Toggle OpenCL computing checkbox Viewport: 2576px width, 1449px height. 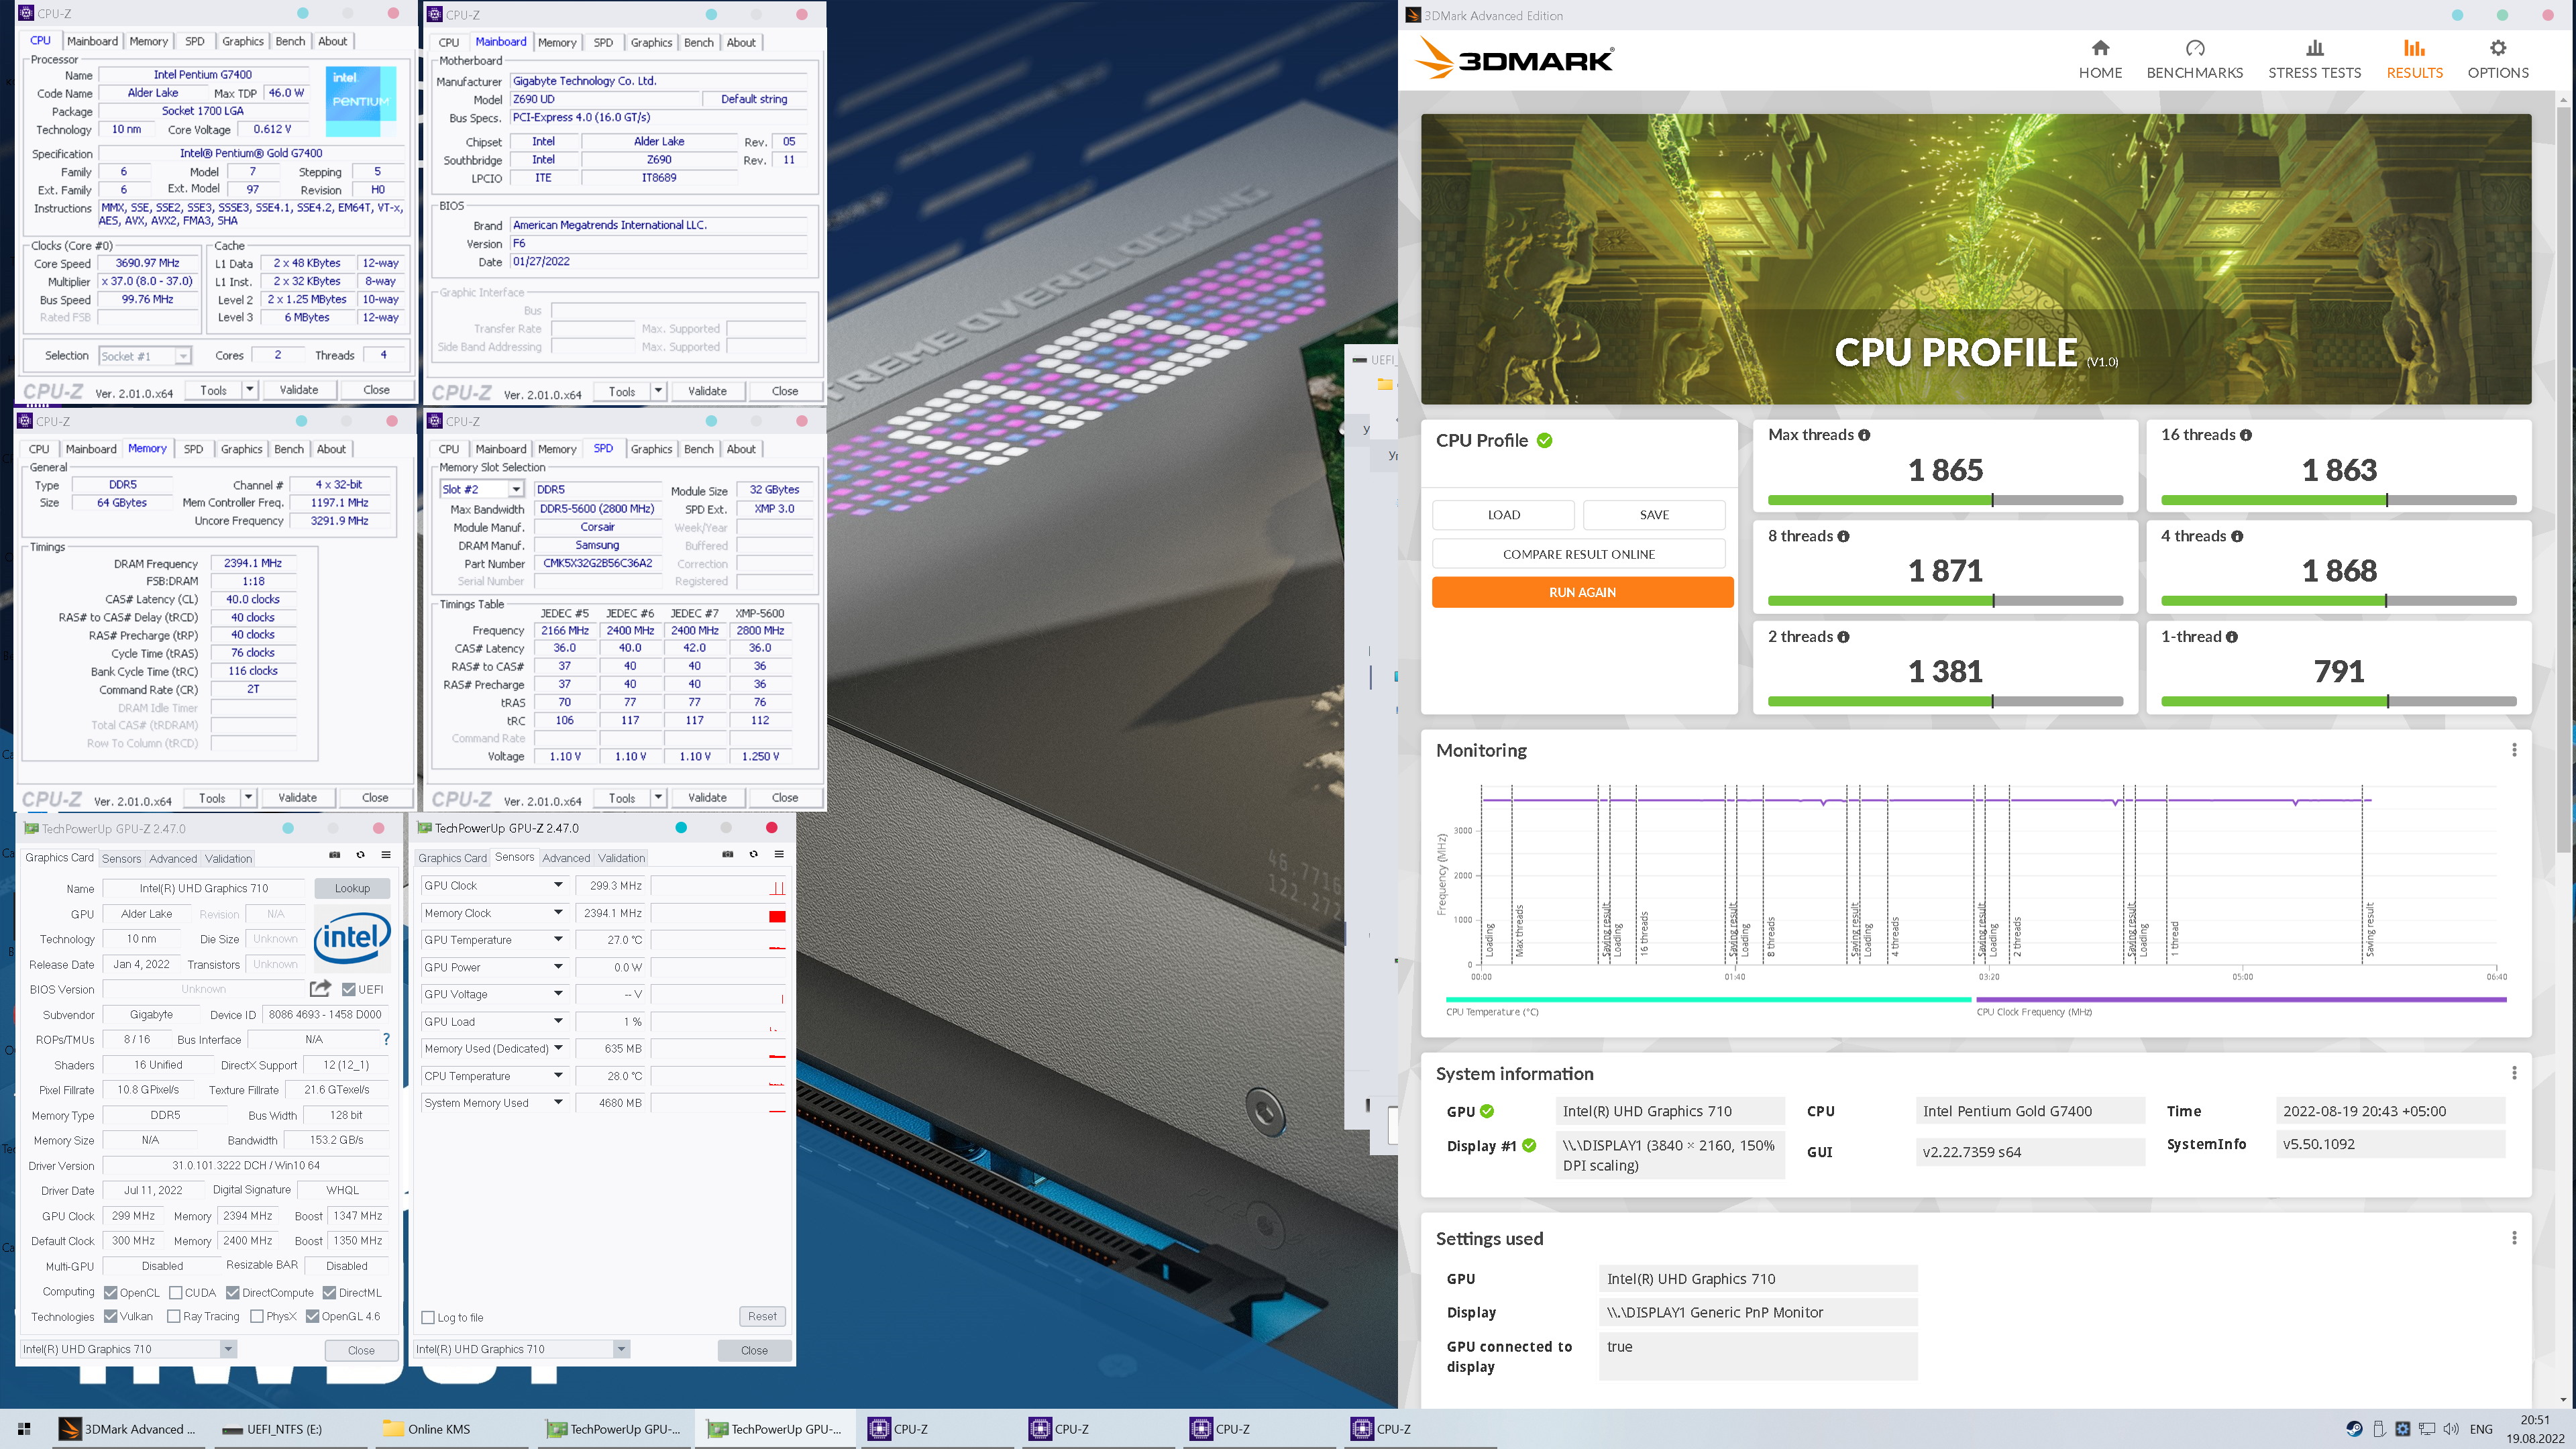(x=111, y=1293)
